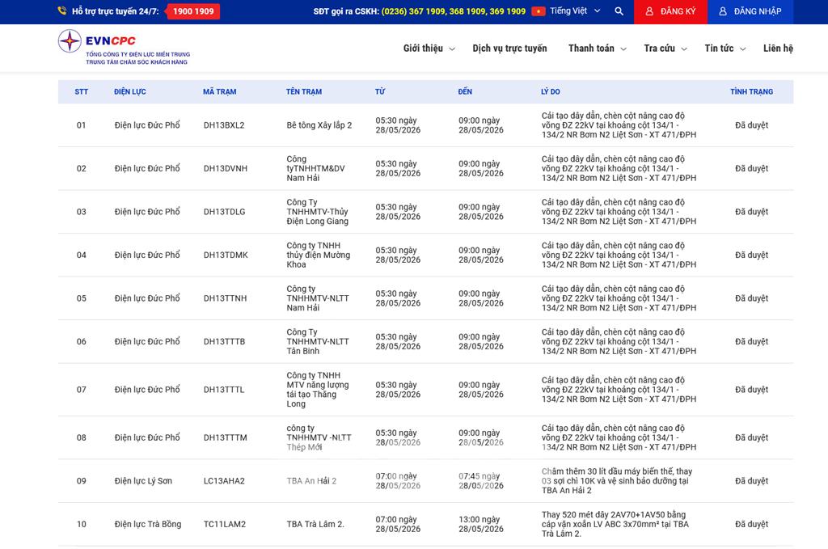
Task: Call hotline 1900 1909 badge
Action: 193,11
